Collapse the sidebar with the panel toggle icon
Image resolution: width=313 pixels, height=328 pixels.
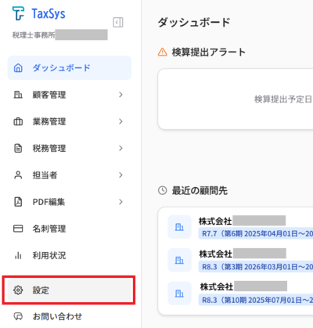pos(118,23)
